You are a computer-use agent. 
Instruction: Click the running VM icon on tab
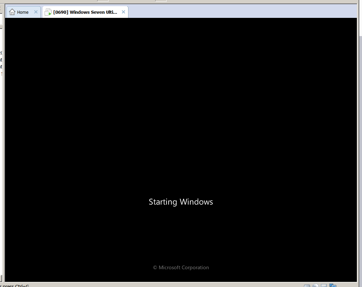click(48, 12)
